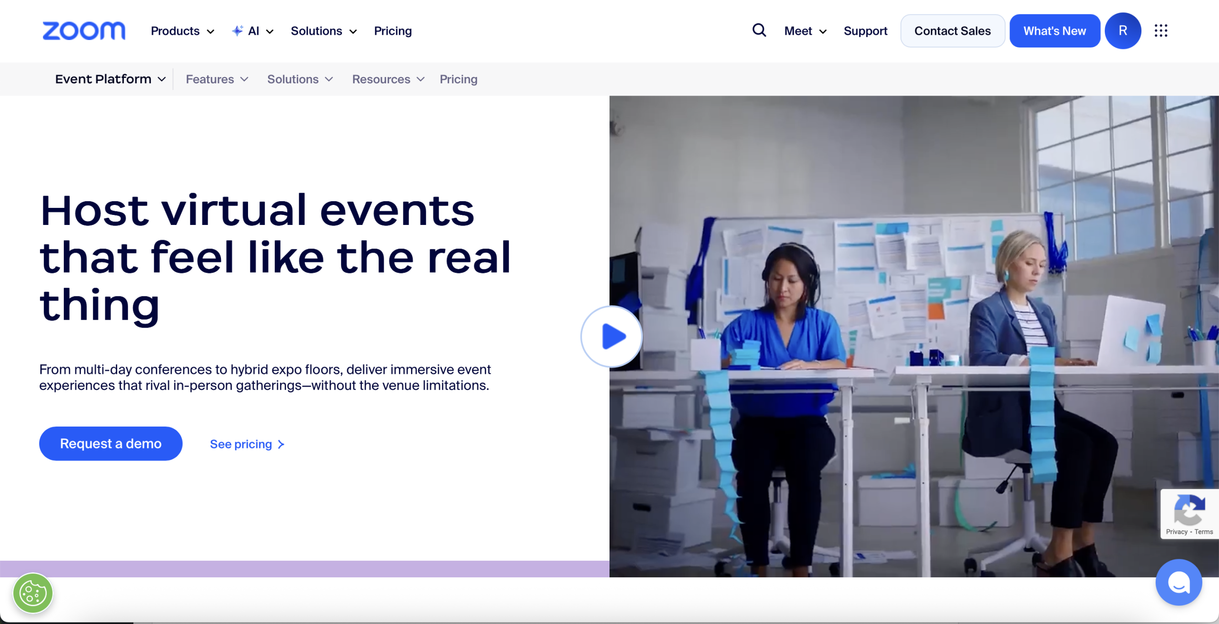Select Pricing in the Event Platform subnav
The width and height of the screenshot is (1219, 624).
click(458, 79)
